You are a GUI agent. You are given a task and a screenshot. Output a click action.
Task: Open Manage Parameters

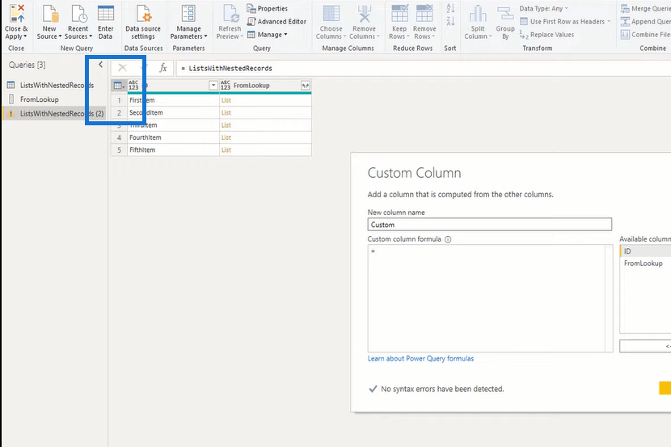coord(188,21)
